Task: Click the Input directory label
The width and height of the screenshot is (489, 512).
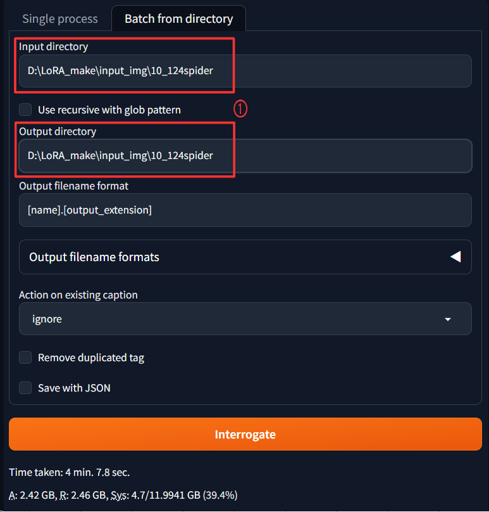Action: coord(53,46)
